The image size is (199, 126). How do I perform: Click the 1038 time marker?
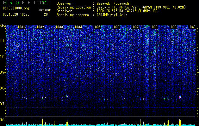pos(154,27)
